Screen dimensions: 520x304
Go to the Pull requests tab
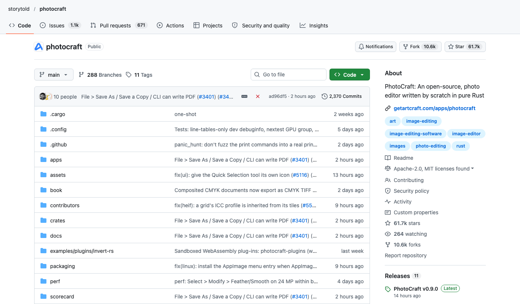[119, 26]
